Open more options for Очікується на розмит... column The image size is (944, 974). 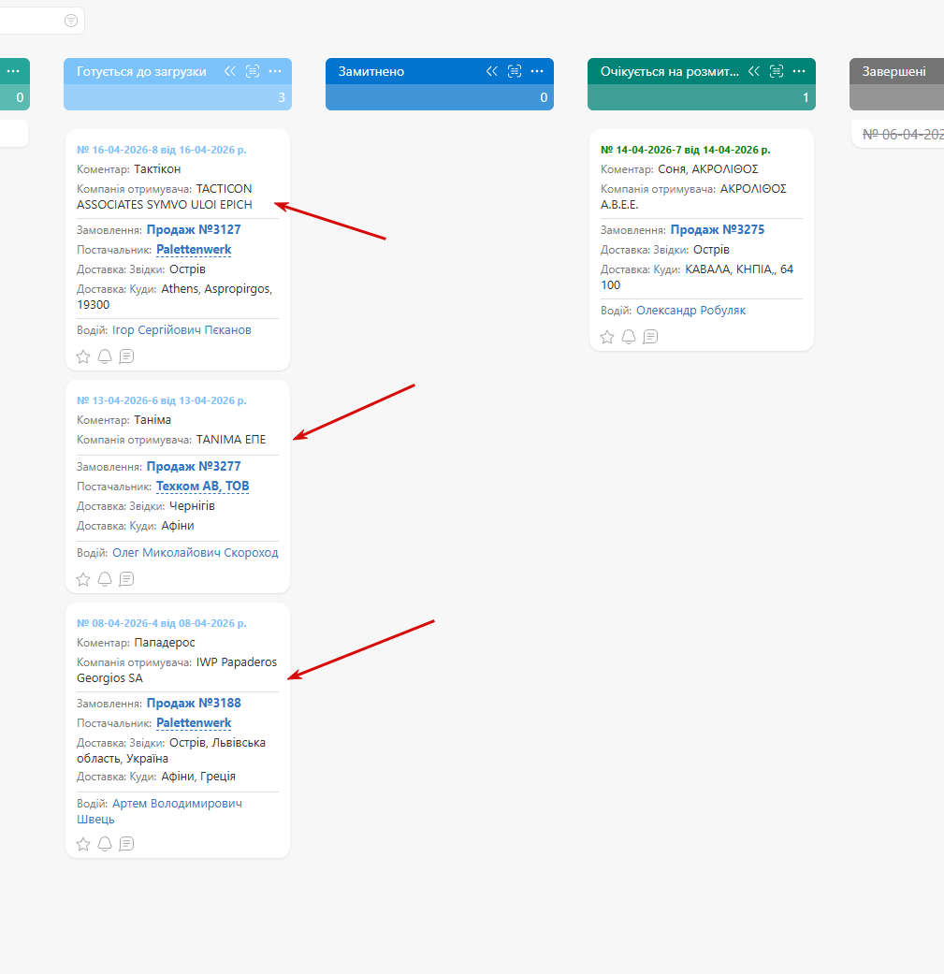[799, 71]
